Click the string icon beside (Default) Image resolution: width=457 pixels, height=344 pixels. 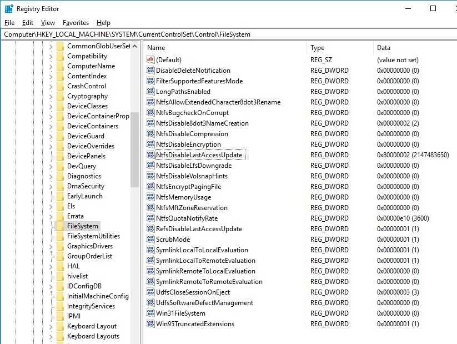150,59
